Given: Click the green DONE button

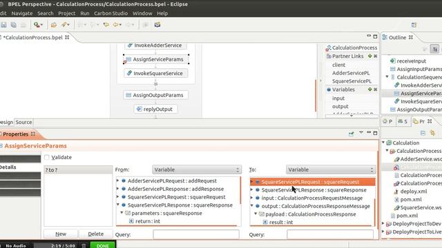Looking at the screenshot, I should 103,245.
